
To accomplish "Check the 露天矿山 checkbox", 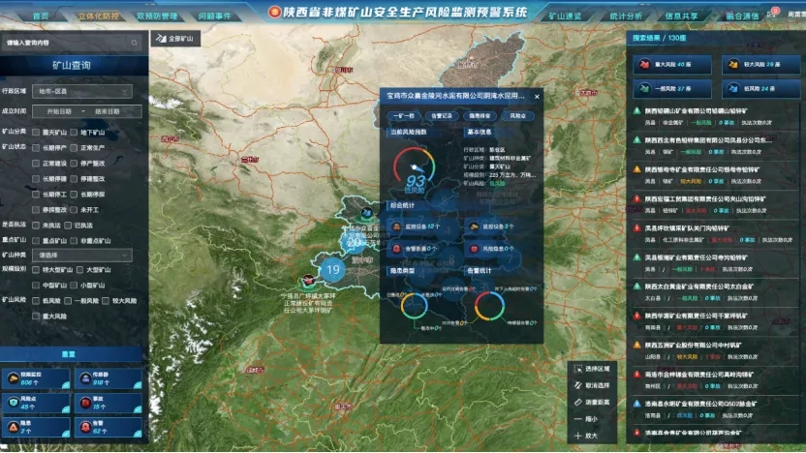I will 36,132.
